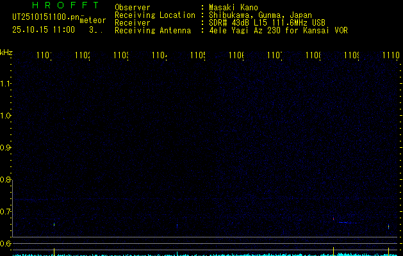Click the kHz axis unit label
Screen dimensions: 403x256
pyautogui.click(x=6, y=52)
